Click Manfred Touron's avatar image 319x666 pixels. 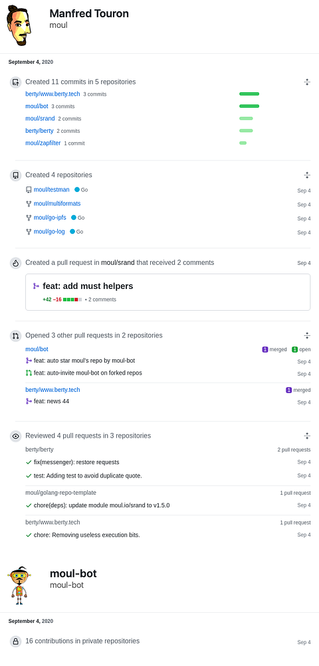click(x=19, y=25)
